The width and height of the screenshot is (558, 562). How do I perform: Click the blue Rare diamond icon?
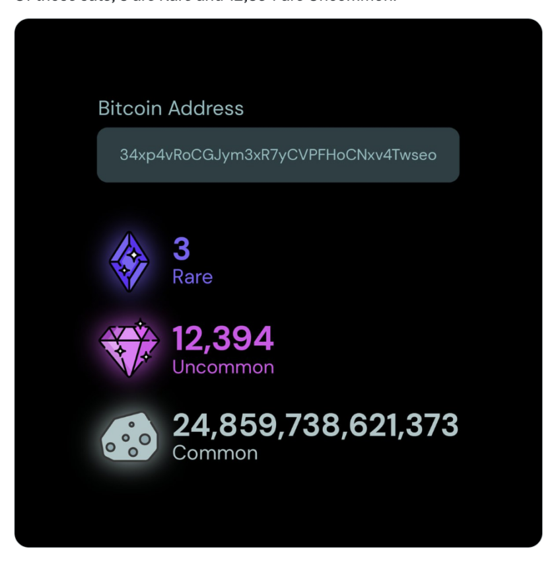click(129, 262)
